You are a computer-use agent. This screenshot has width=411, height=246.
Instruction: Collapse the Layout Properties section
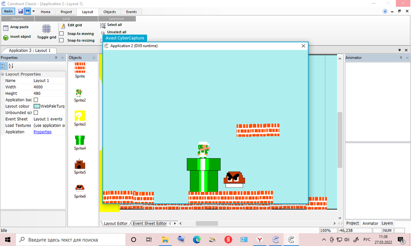pos(2,74)
